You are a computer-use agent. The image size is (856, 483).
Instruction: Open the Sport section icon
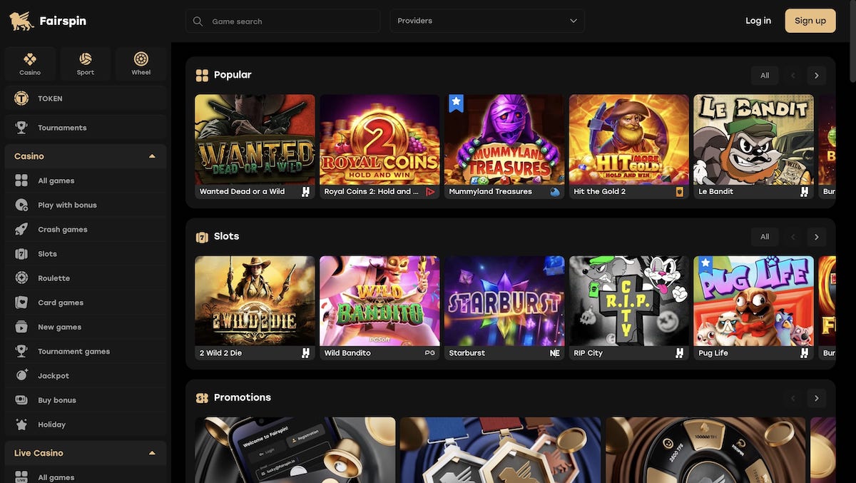coord(86,60)
